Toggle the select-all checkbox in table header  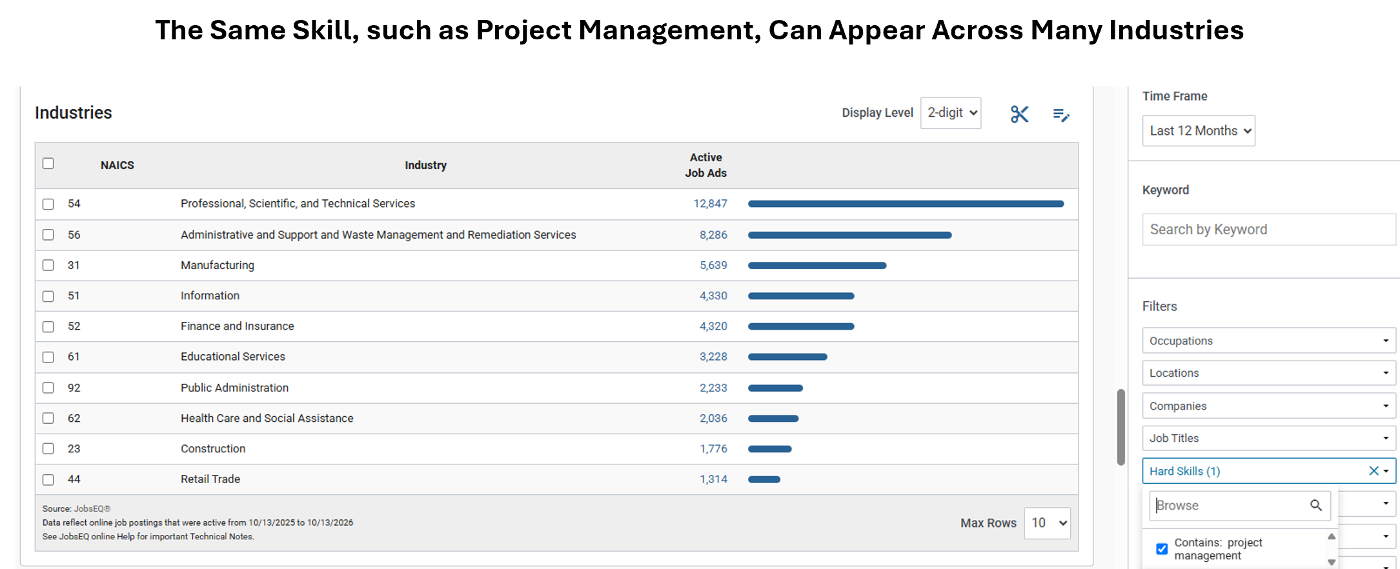(x=48, y=163)
